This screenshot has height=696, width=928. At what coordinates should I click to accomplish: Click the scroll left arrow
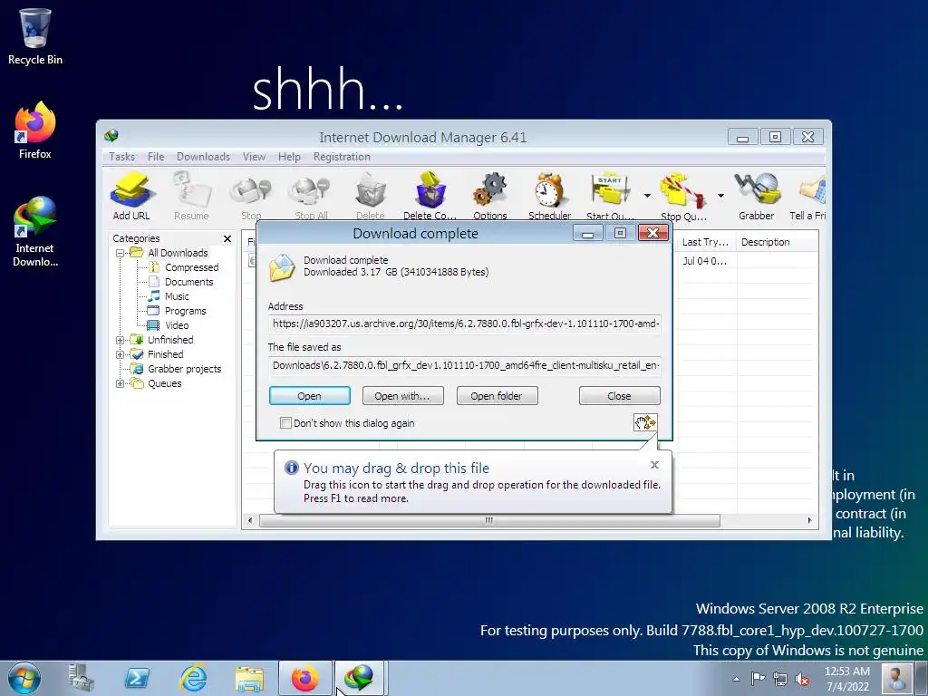(250, 521)
